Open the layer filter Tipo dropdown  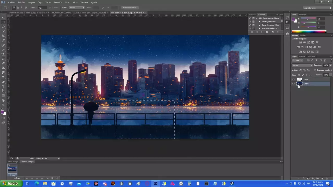click(x=298, y=60)
